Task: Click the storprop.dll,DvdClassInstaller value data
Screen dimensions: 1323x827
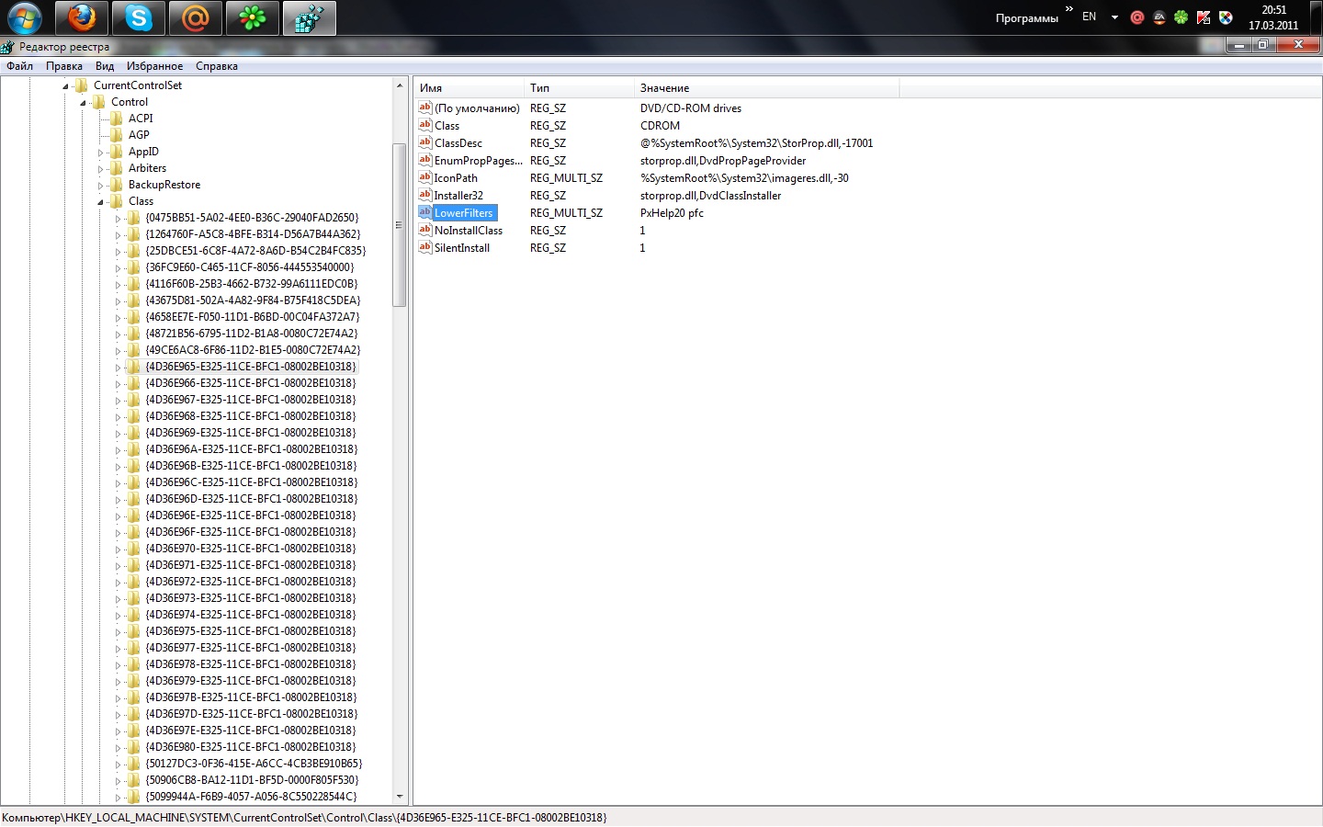Action: point(710,196)
